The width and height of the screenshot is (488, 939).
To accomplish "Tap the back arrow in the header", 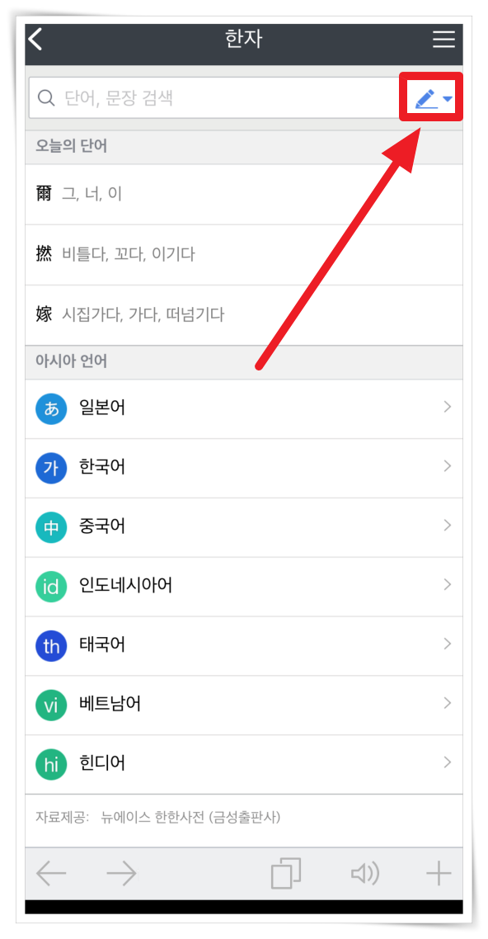I will [x=36, y=40].
